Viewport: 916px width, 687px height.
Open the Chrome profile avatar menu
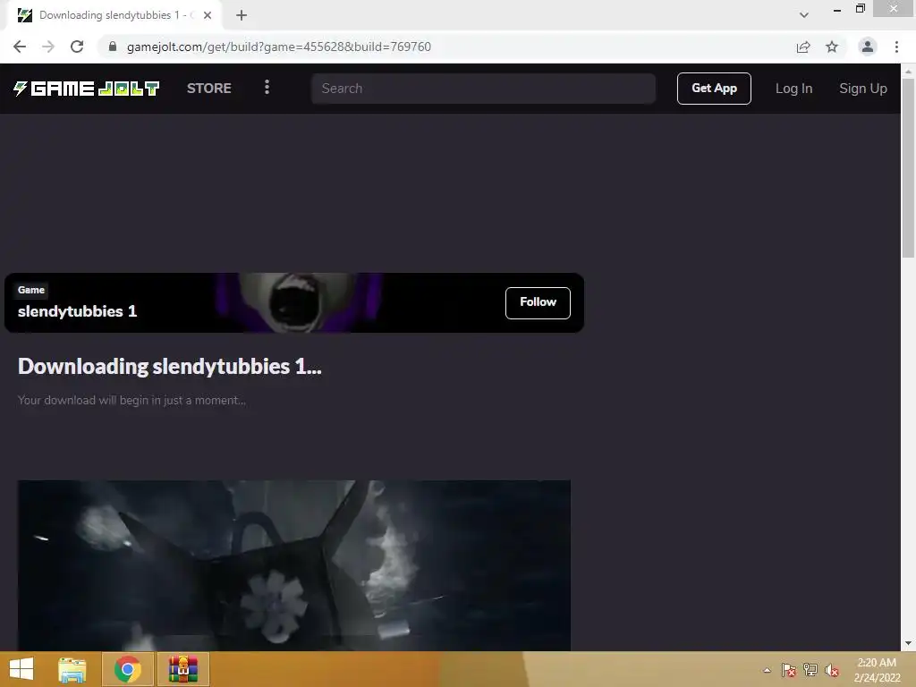[x=868, y=47]
